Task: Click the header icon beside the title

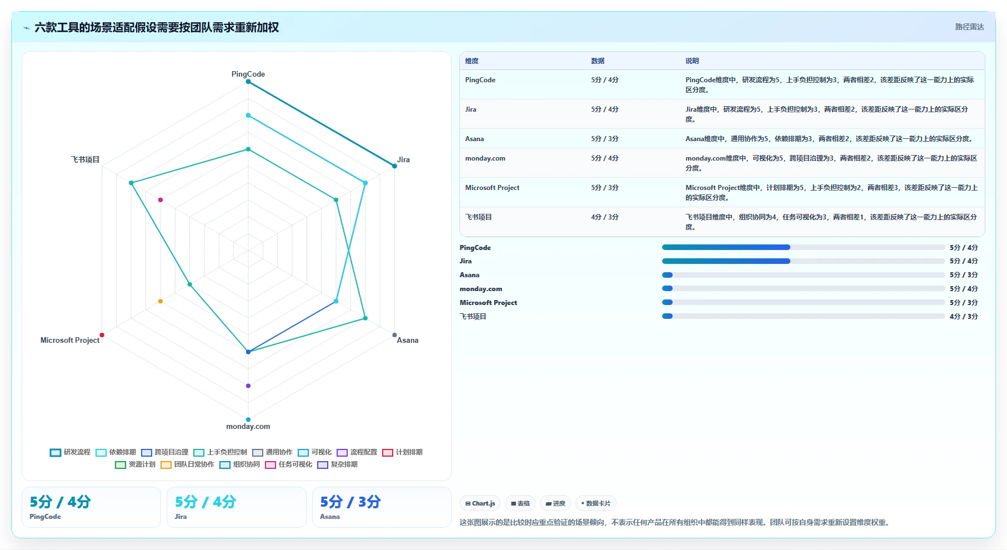Action: (x=26, y=28)
